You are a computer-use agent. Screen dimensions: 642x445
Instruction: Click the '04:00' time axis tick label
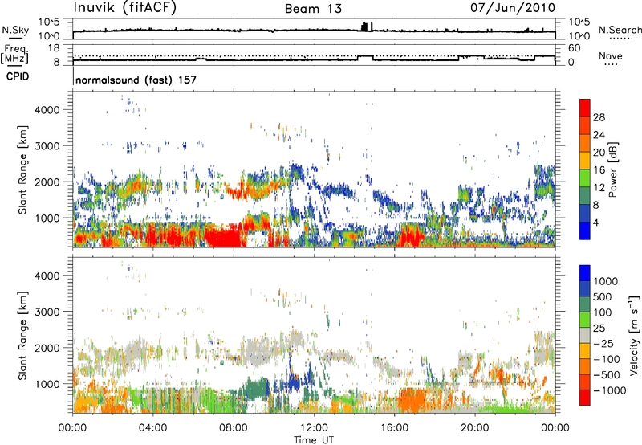pos(152,427)
